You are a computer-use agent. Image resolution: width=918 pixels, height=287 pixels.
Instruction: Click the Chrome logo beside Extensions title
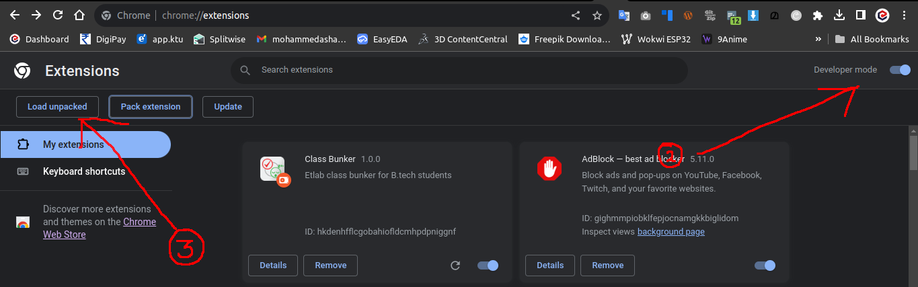22,71
